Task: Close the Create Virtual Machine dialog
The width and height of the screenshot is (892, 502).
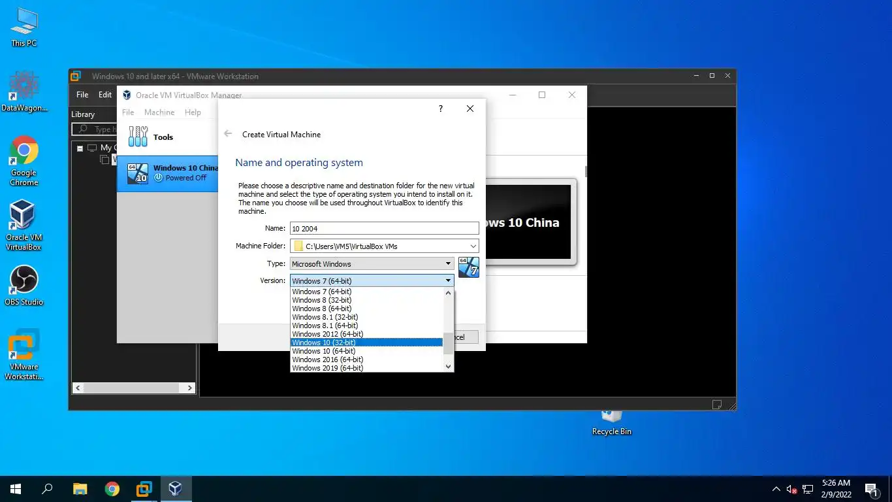Action: tap(470, 109)
